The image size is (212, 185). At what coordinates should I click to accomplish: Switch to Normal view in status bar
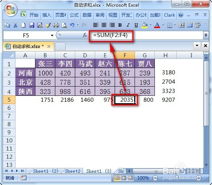[117, 178]
